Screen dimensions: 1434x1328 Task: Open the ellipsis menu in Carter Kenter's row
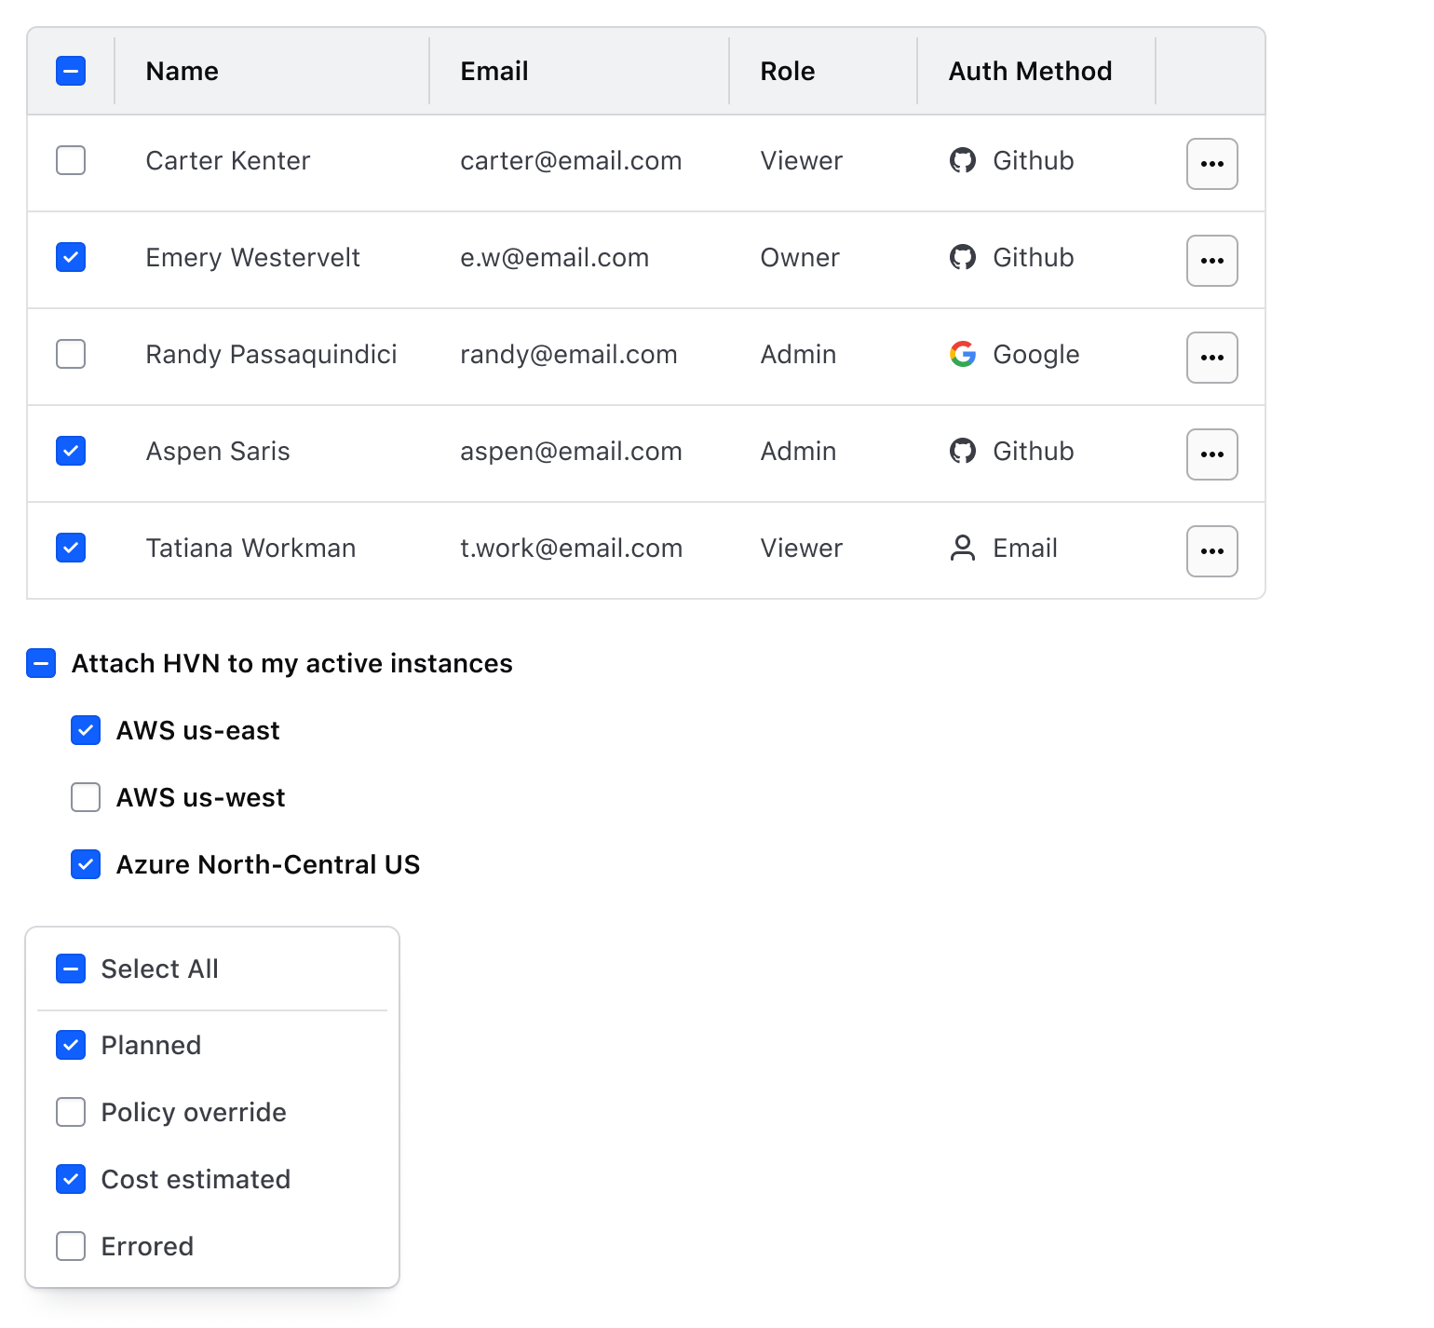[x=1211, y=163]
